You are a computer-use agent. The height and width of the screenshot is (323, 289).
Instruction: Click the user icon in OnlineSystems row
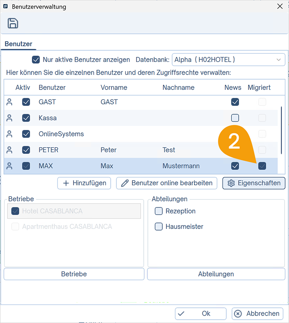tap(9, 134)
